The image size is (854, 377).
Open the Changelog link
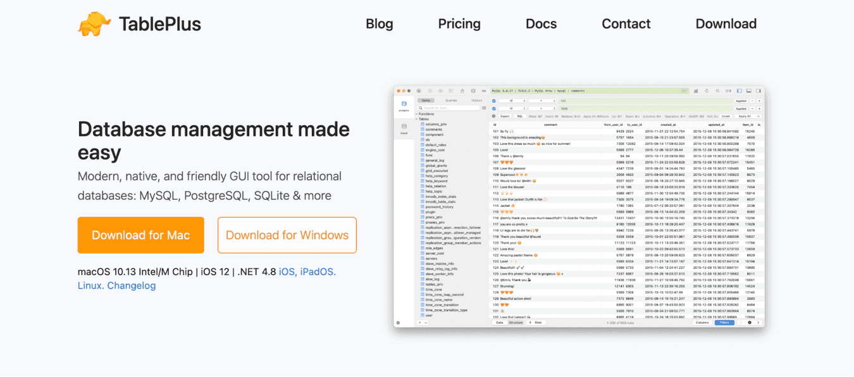coord(132,285)
